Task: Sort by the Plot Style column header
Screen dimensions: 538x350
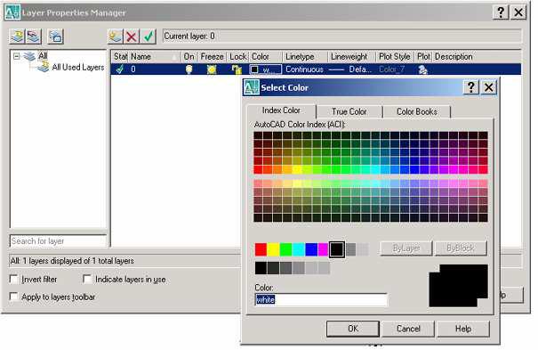Action: coord(395,57)
